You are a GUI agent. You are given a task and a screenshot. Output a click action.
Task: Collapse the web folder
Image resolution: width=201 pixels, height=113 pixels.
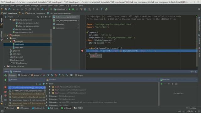pyautogui.click(x=8, y=38)
